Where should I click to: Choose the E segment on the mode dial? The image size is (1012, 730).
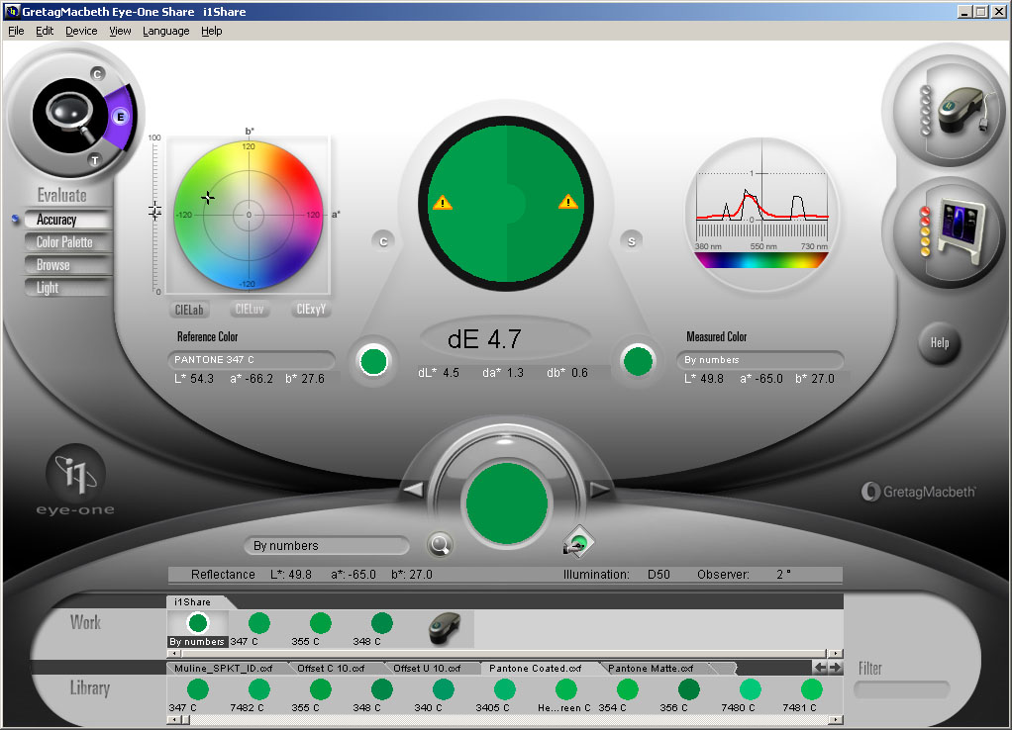pos(120,117)
